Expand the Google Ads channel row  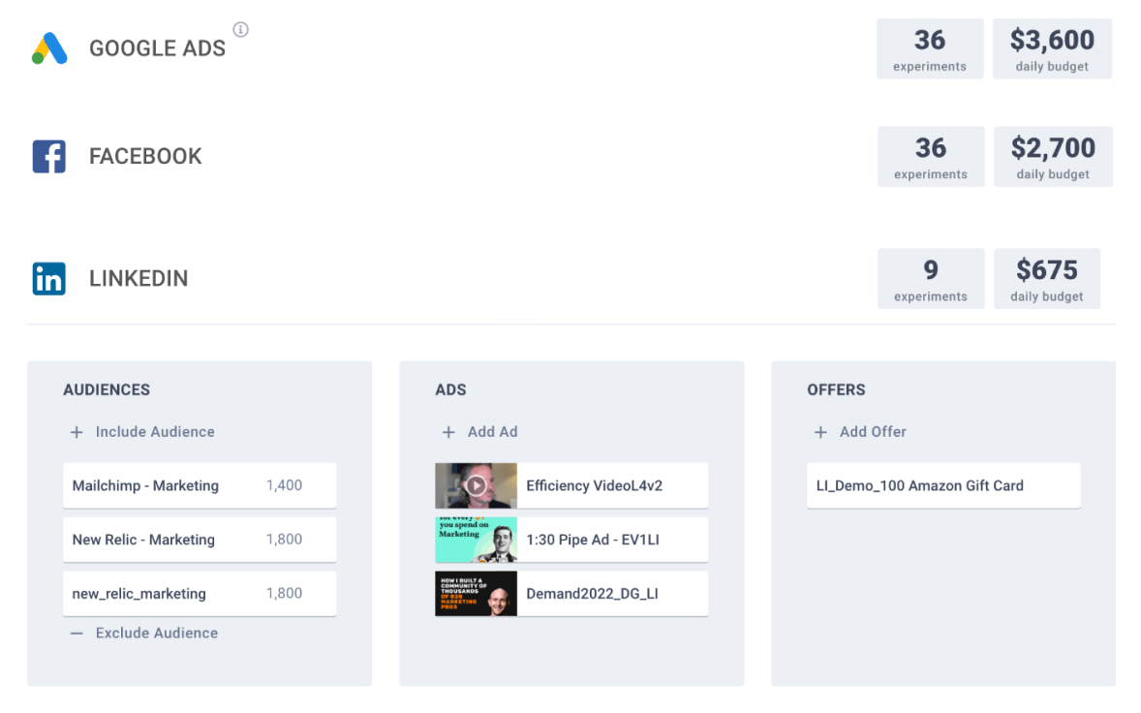[x=157, y=48]
